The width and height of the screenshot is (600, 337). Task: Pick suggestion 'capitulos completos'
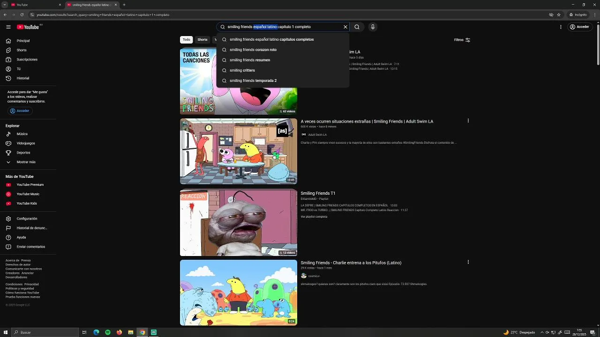[x=283, y=39]
